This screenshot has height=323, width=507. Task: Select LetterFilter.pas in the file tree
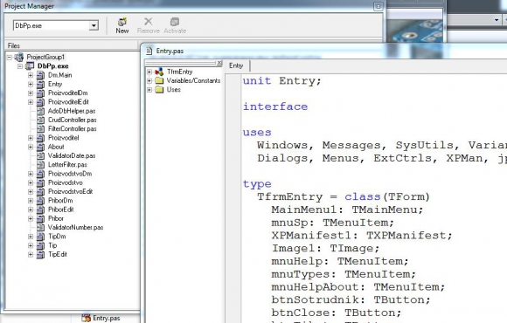click(x=67, y=165)
